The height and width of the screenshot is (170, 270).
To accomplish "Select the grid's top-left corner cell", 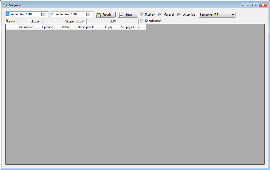I will tap(11, 27).
